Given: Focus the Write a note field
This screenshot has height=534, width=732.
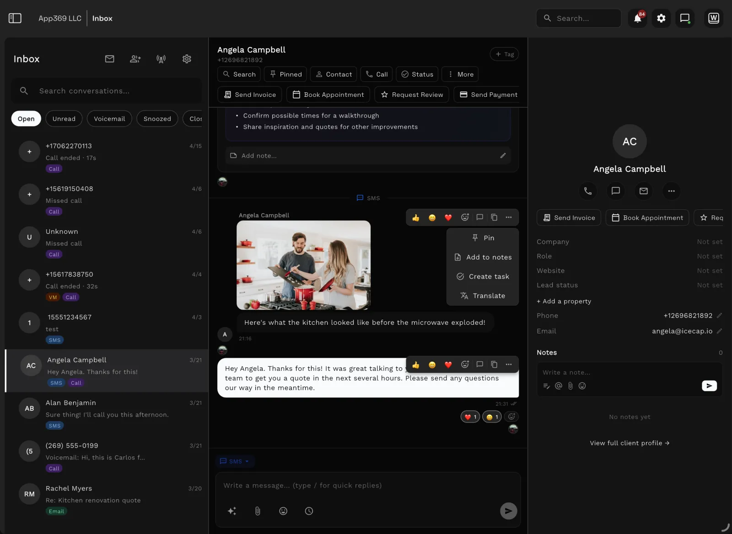Looking at the screenshot, I should (629, 373).
